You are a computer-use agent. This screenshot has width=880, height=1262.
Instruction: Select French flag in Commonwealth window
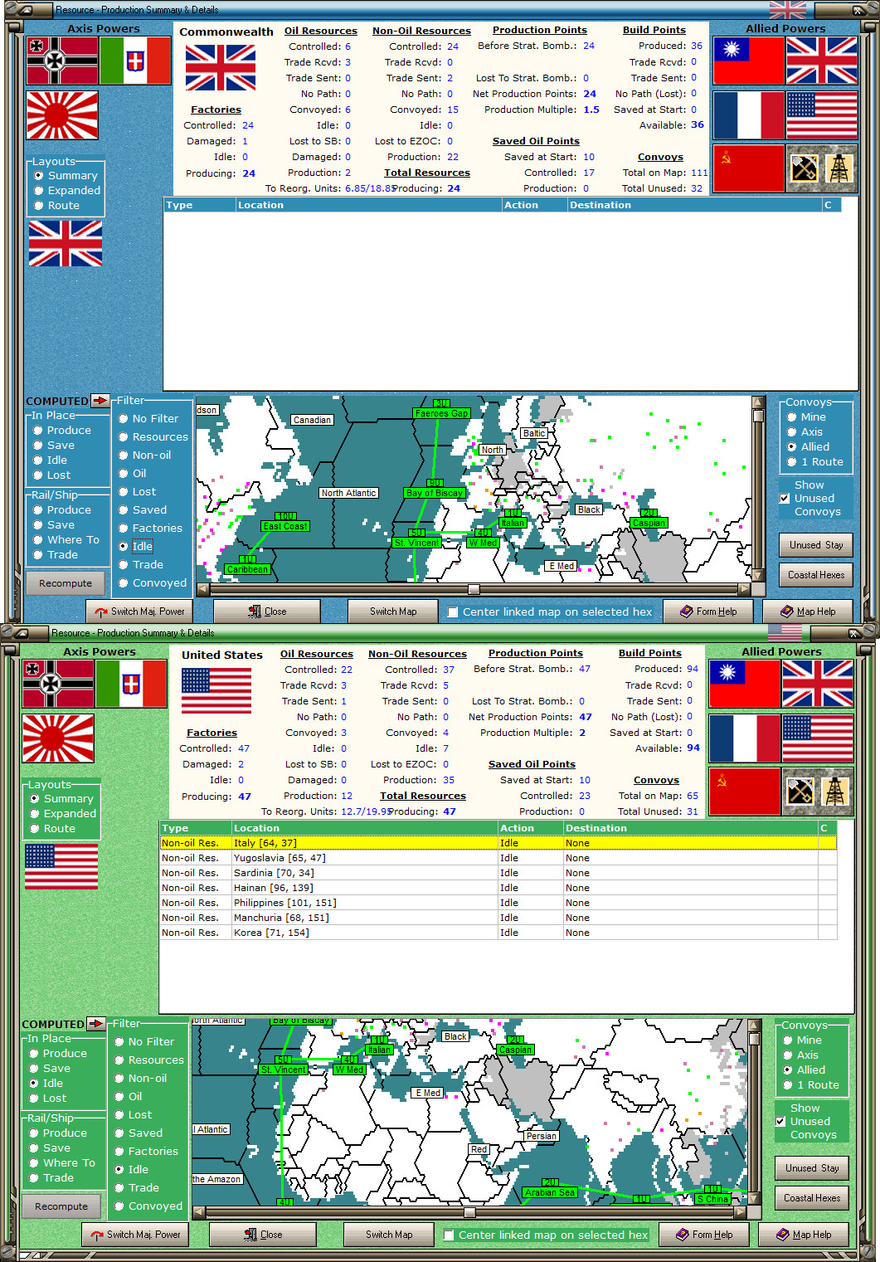[x=748, y=115]
